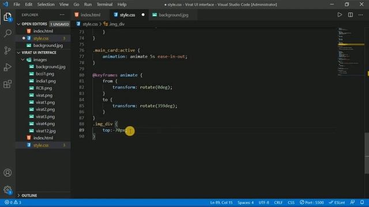Image resolution: width=369 pixels, height=207 pixels.
Task: Open the View menu
Action: pyautogui.click(x=64, y=4)
